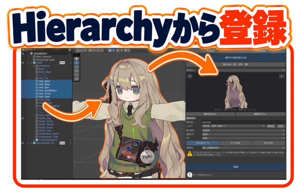The height and width of the screenshot is (193, 304).
Task: Select the Rect transform tool
Action: point(77,75)
